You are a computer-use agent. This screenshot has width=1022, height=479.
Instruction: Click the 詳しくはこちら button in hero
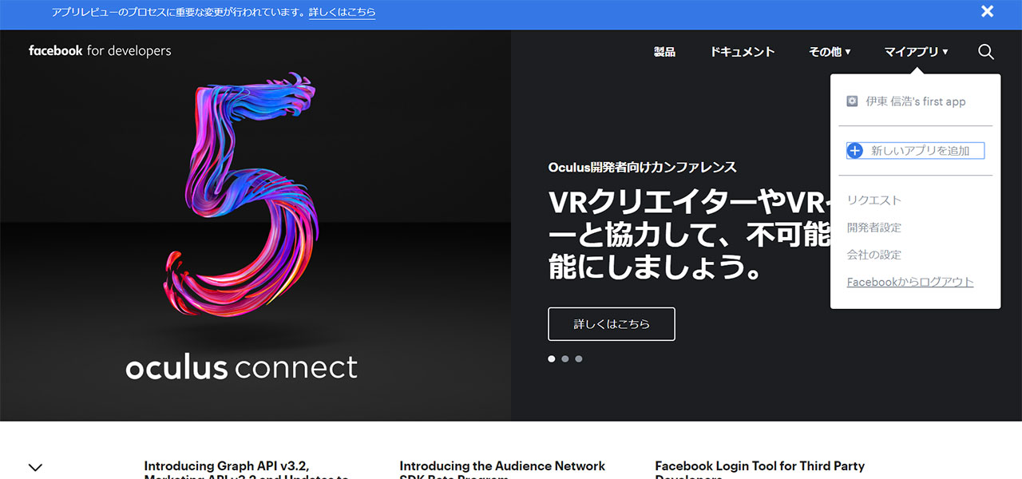[x=612, y=324]
